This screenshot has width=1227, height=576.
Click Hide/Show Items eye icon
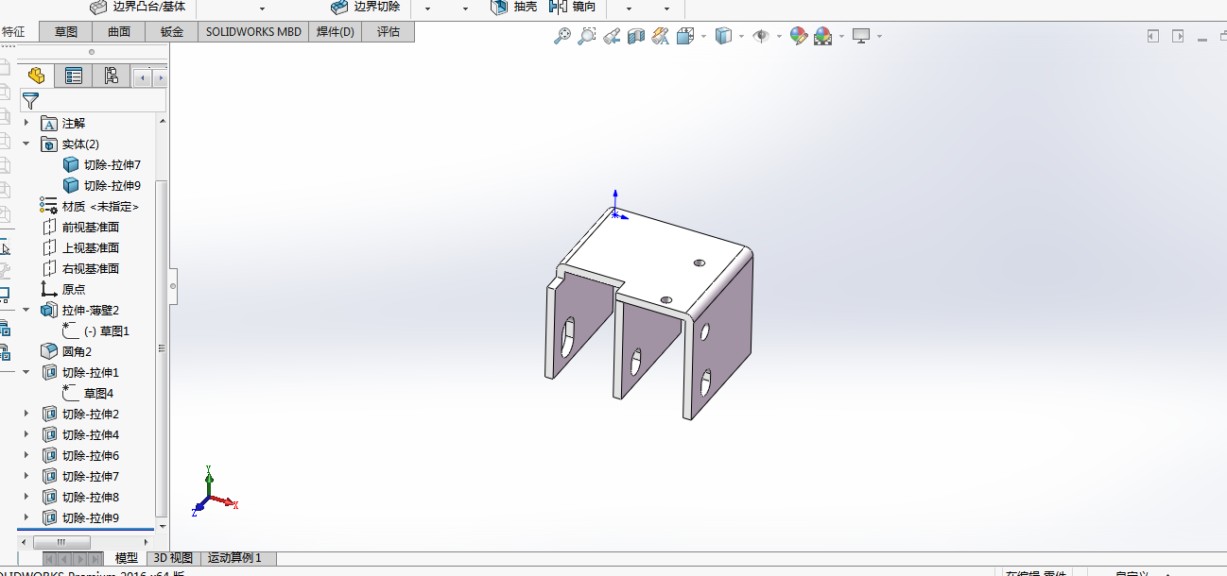tap(761, 36)
